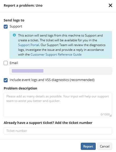Click the text area resize grip
Viewport: 116px width, 152px height.
click(x=111, y=115)
